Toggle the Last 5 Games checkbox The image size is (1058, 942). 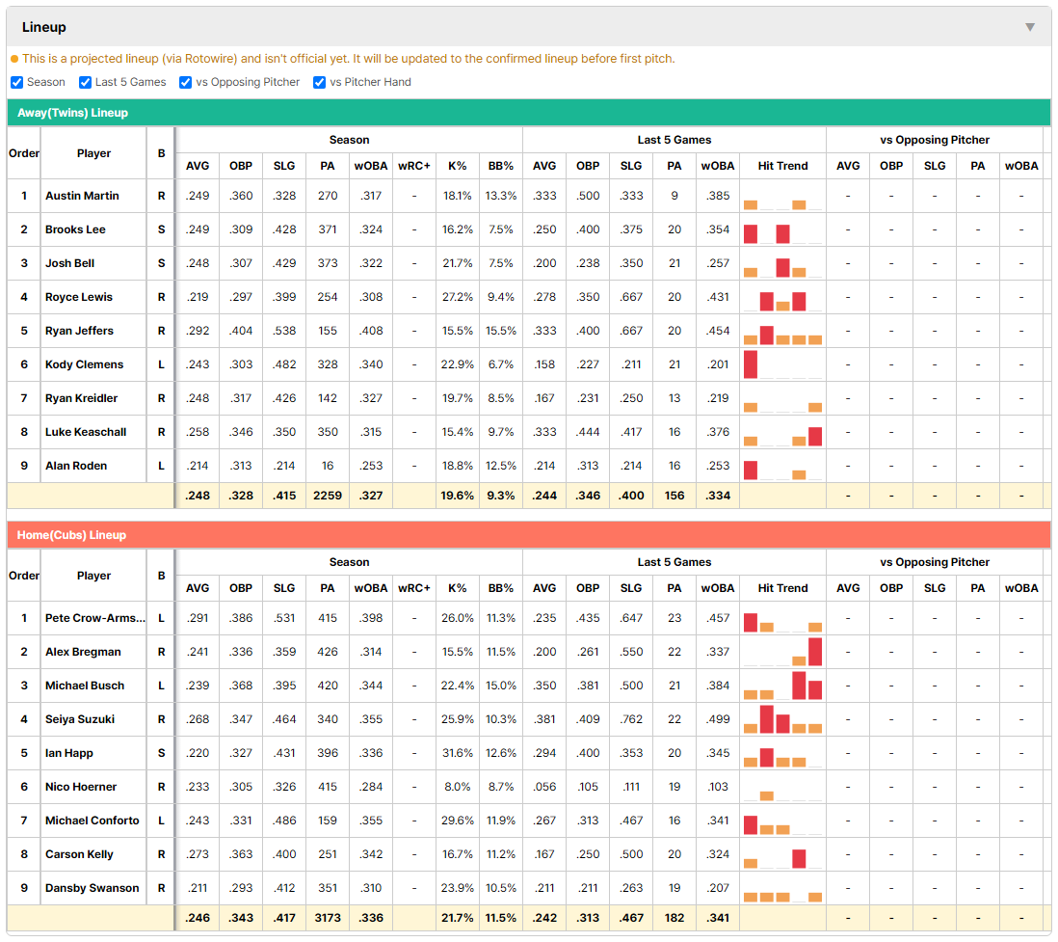85,82
